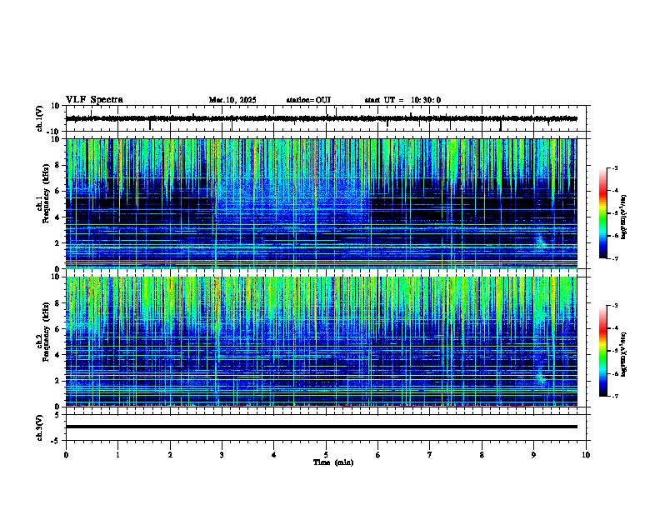Click the "VLF Spectra" title text

(x=94, y=100)
